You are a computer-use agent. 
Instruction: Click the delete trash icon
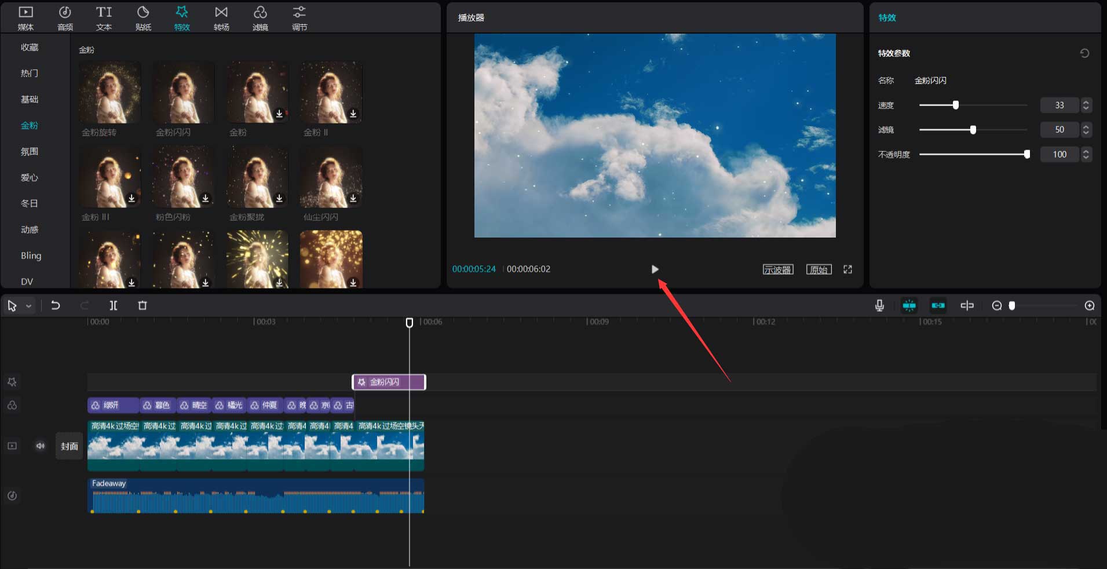(x=143, y=305)
